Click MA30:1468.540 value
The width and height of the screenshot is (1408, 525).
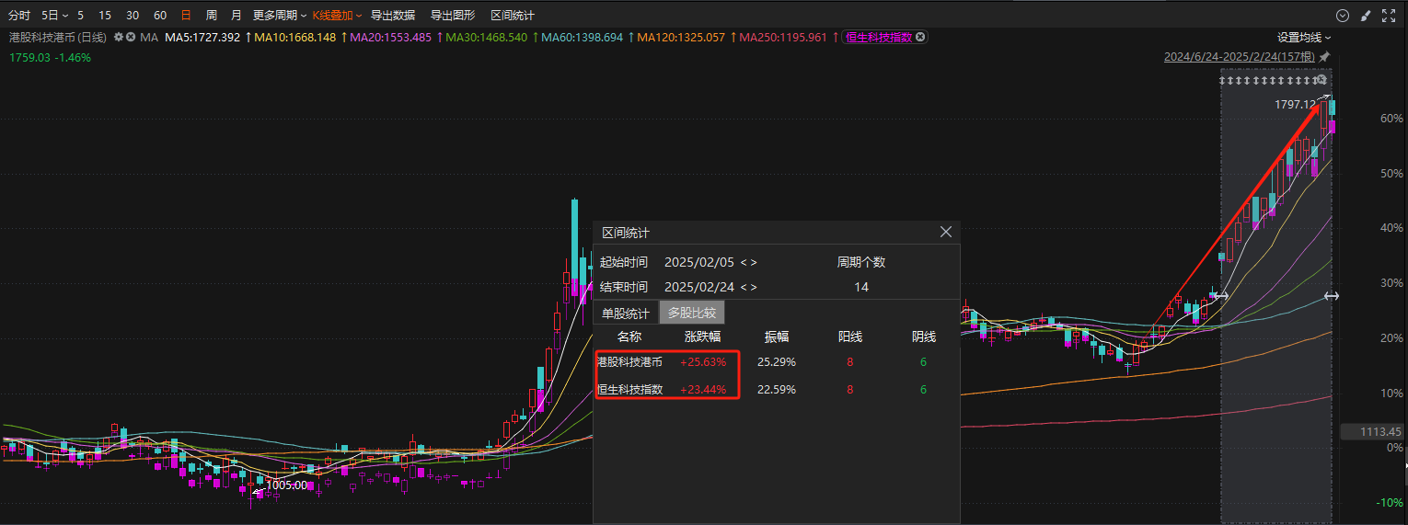click(486, 37)
